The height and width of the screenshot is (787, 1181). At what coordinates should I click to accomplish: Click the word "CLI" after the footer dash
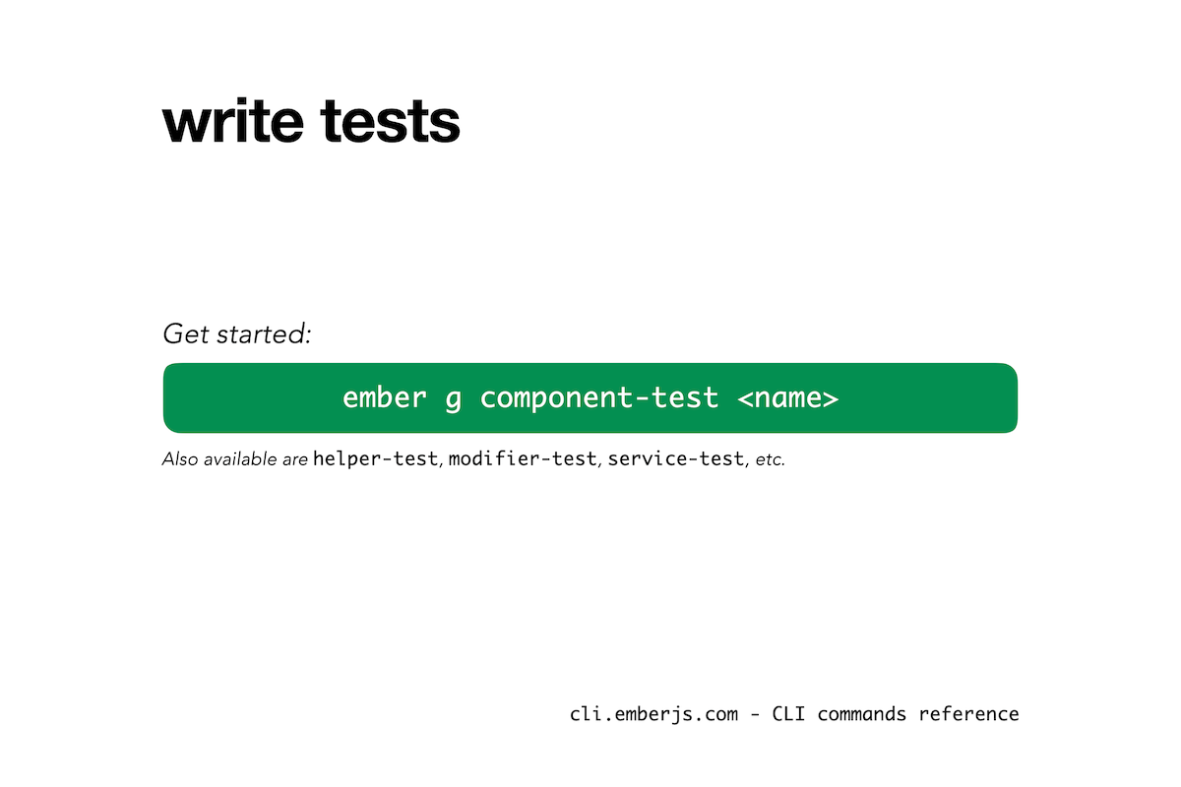[x=789, y=714]
